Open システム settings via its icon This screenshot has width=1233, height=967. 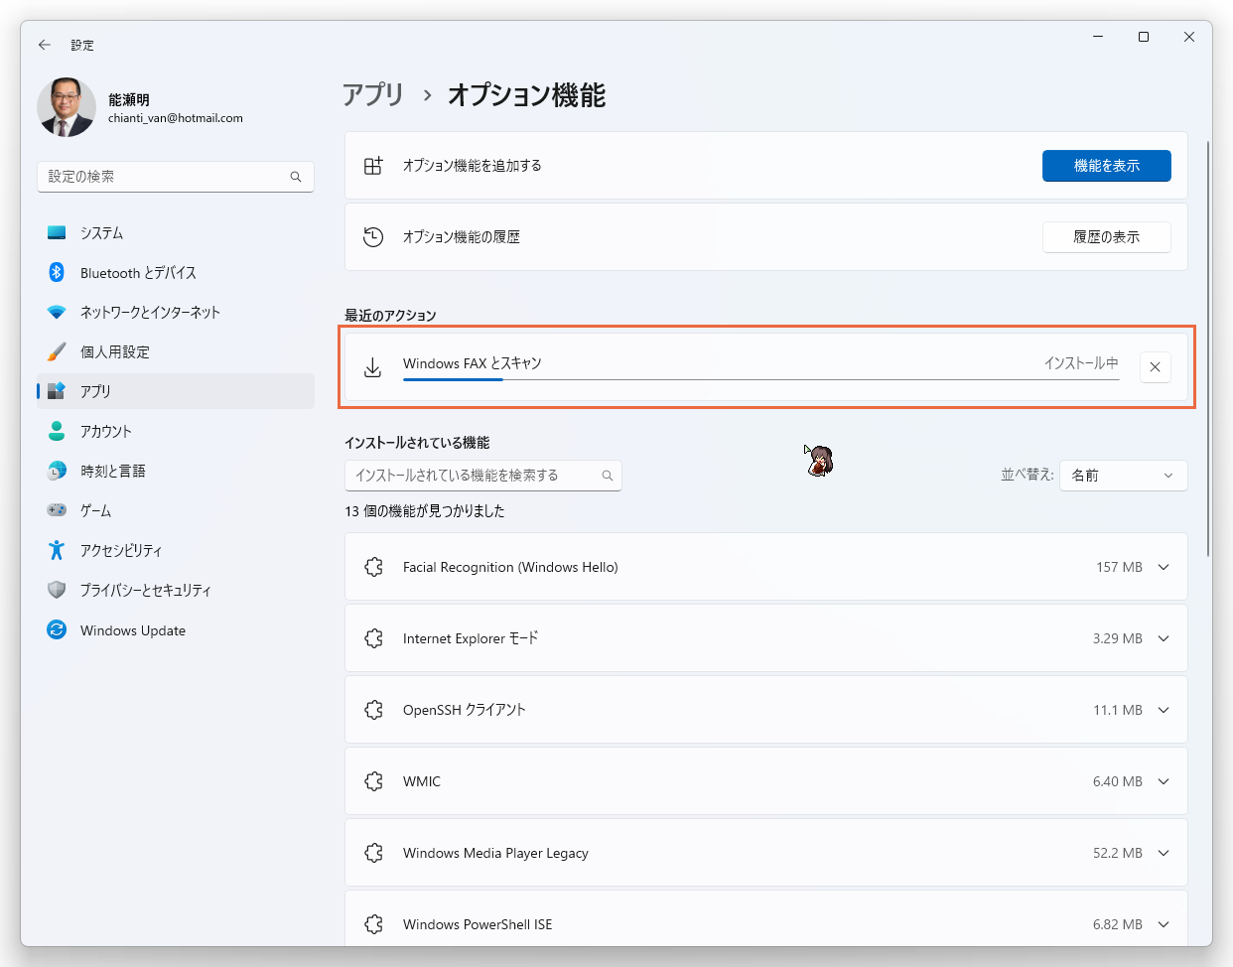click(57, 232)
